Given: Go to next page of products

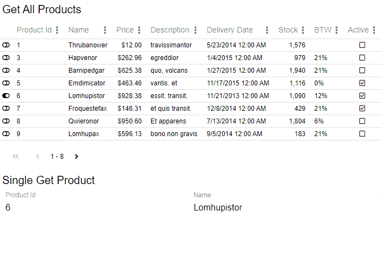Looking at the screenshot, I should pyautogui.click(x=77, y=157).
